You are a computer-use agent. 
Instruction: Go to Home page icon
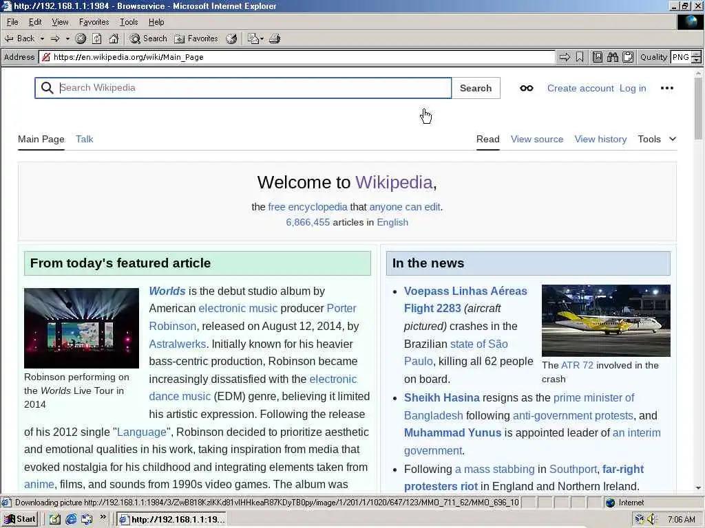coord(114,38)
